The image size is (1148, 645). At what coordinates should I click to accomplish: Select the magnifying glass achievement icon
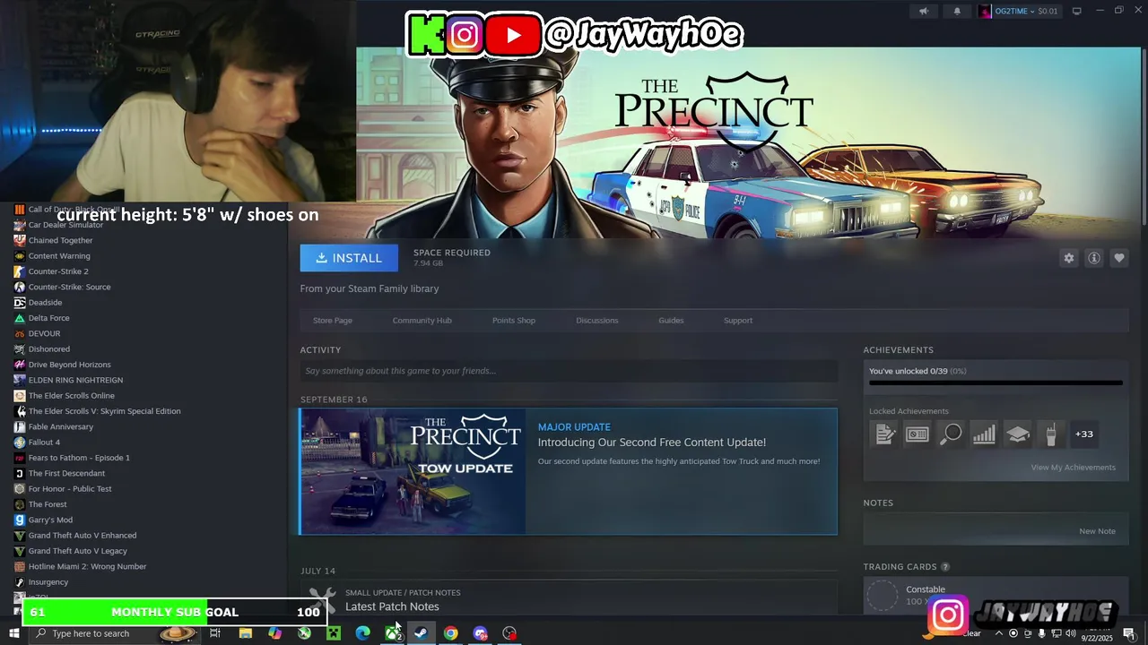coord(951,434)
